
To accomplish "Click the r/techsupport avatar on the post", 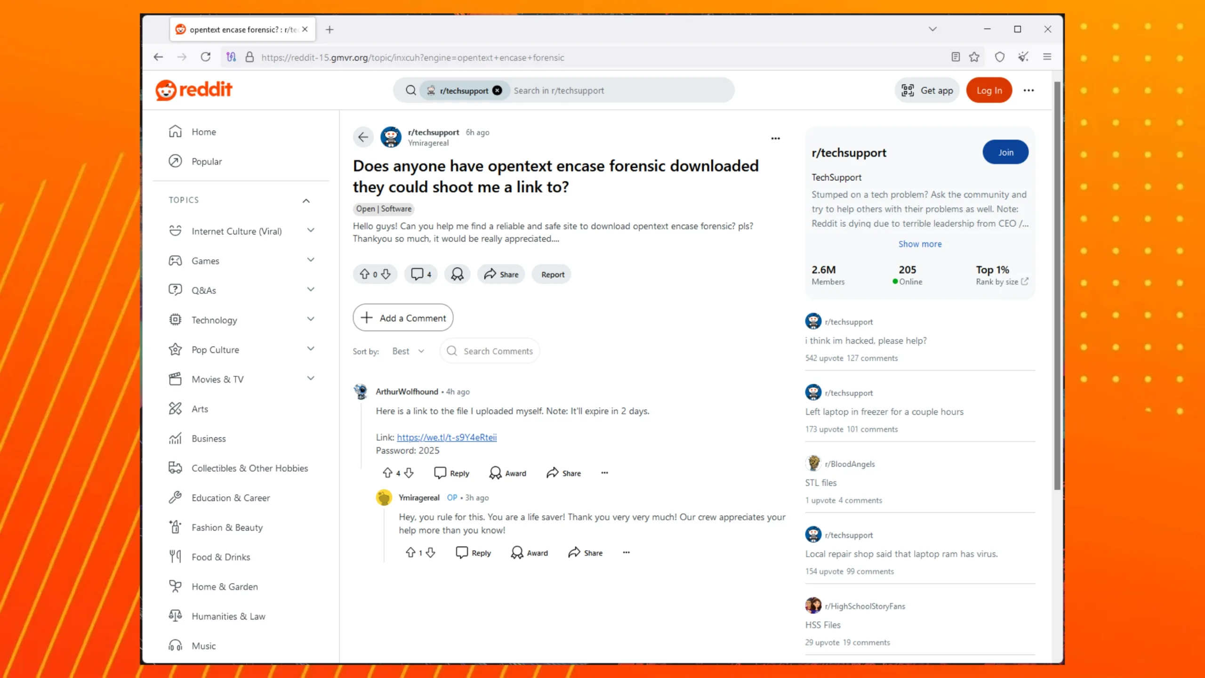I will [x=391, y=137].
